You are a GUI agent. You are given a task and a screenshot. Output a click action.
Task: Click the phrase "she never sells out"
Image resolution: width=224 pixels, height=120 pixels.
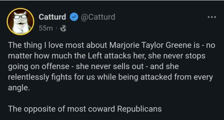click(x=110, y=66)
